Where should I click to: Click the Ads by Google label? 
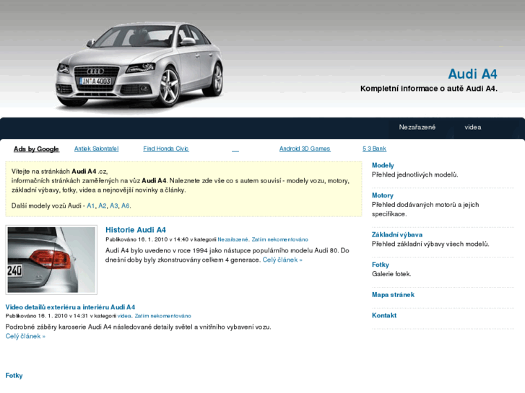coord(37,149)
